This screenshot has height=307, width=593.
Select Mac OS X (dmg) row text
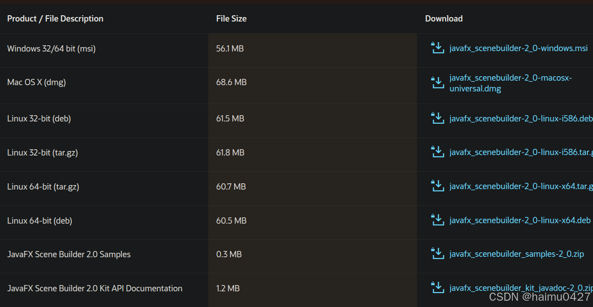36,82
